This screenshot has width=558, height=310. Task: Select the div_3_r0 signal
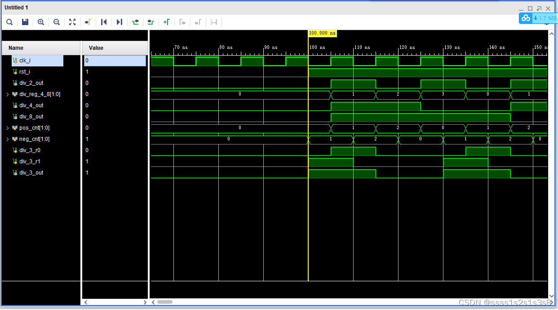30,150
